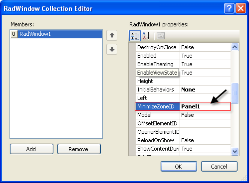This screenshot has width=249, height=183.
Task: Confirm with the OK button
Action: [x=179, y=166]
